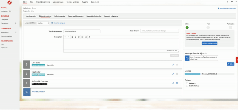Click the rocket logo in the sidebar

10,2
